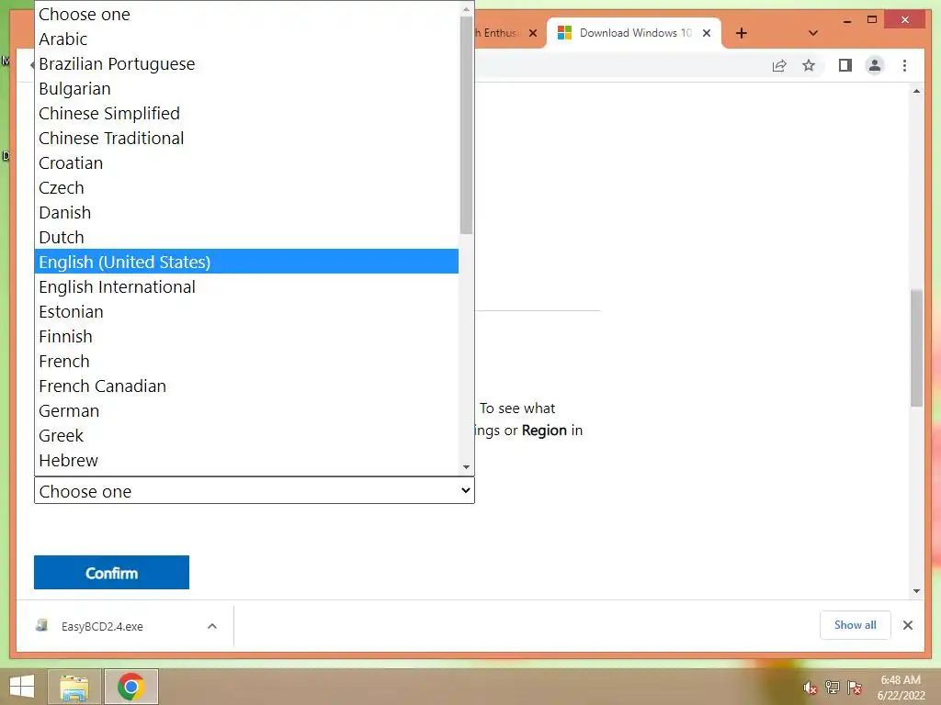Choose Bulgarian in the dropdown list
The height and width of the screenshot is (705, 941).
pyautogui.click(x=246, y=89)
